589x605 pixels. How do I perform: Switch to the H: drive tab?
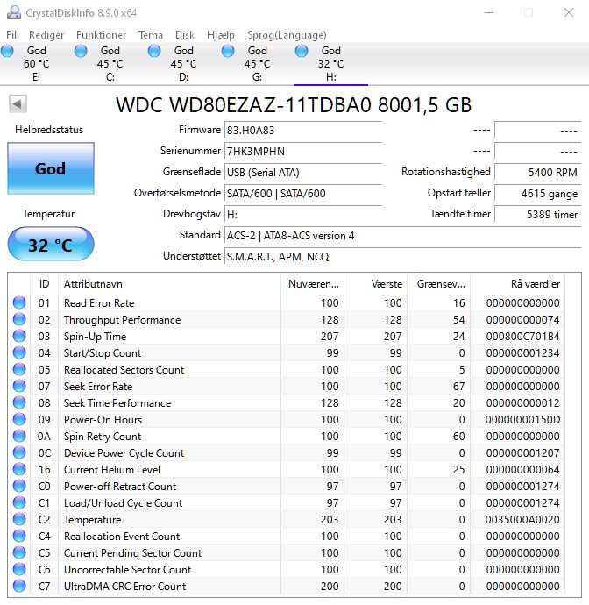point(331,64)
